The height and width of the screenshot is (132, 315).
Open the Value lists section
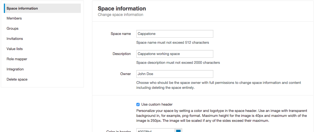15,49
